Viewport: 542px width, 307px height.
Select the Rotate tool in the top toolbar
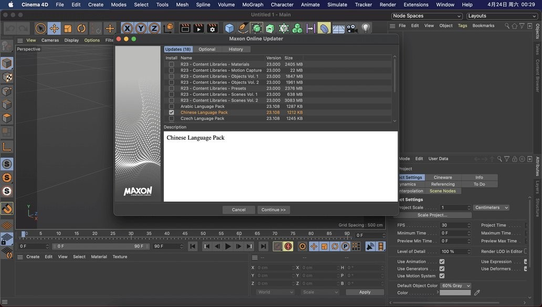coord(81,28)
